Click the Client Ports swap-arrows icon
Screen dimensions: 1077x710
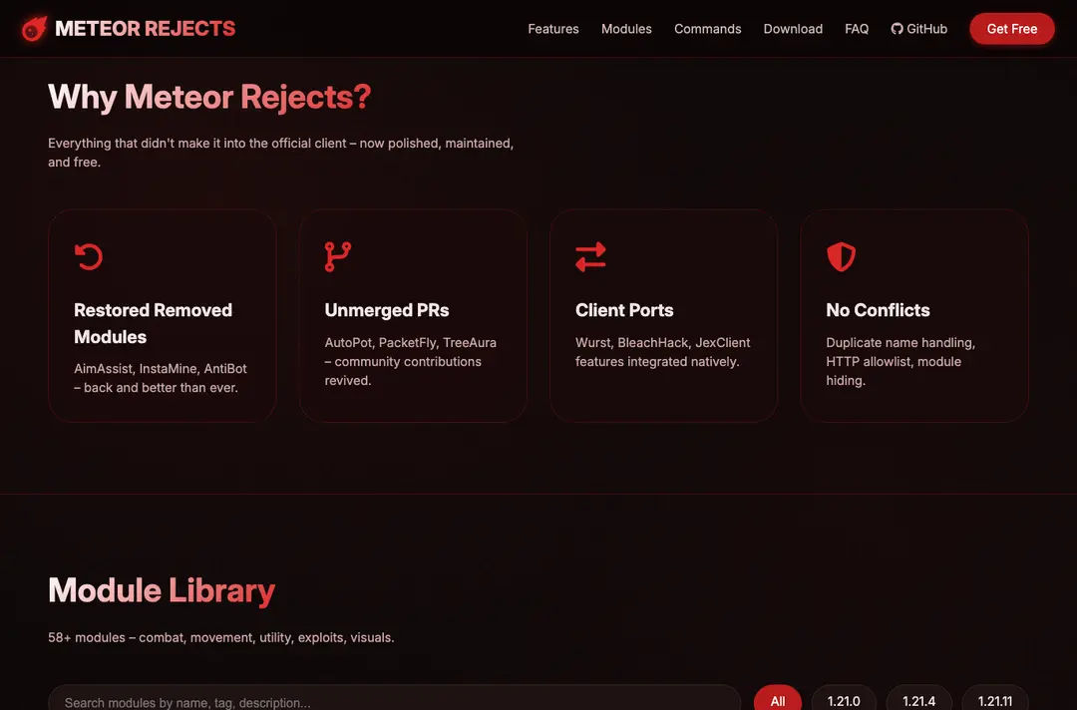590,257
